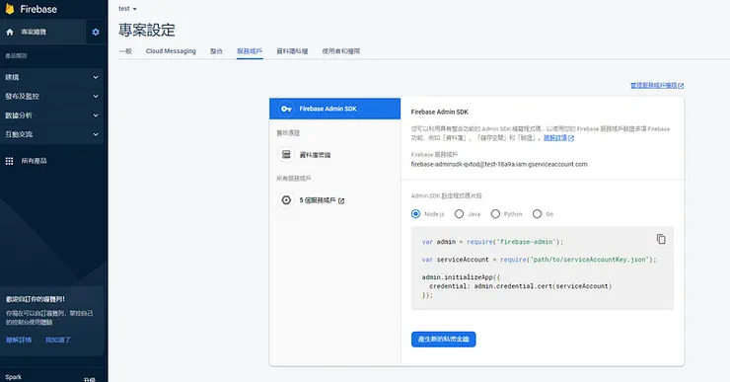Open project settings gear icon
The image size is (730, 382).
pyautogui.click(x=96, y=33)
